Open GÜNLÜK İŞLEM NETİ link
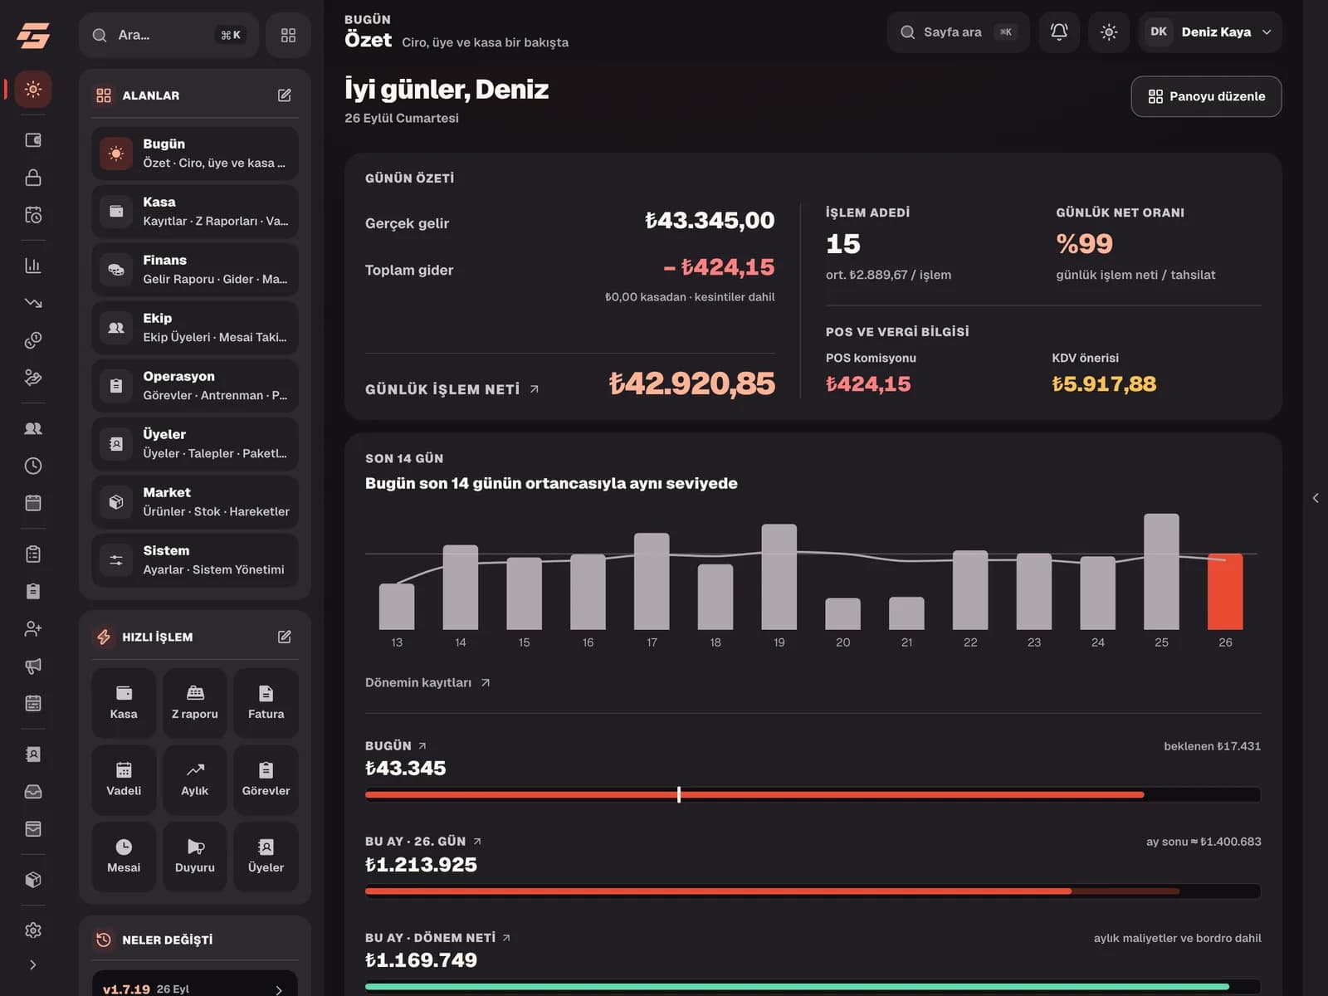Image resolution: width=1328 pixels, height=996 pixels. click(x=452, y=389)
